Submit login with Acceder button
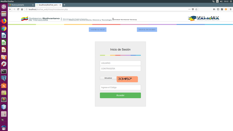The image size is (233, 131). click(x=120, y=95)
